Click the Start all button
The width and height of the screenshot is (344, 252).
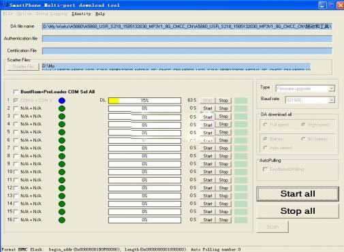coord(298,194)
